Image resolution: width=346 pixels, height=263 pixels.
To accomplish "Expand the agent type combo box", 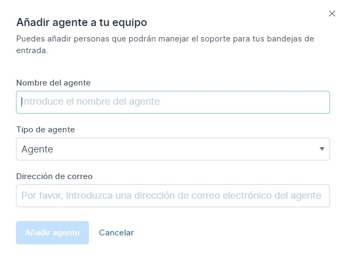I will click(172, 149).
